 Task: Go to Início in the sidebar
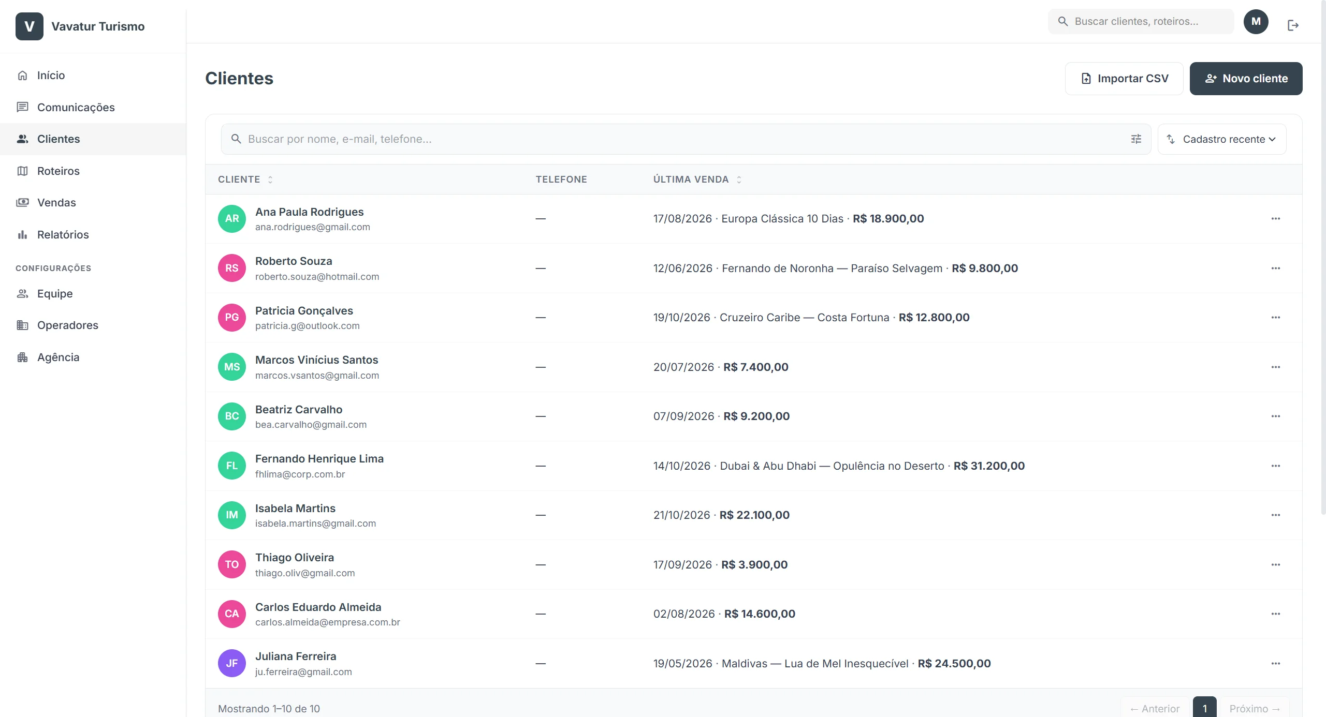click(x=93, y=76)
